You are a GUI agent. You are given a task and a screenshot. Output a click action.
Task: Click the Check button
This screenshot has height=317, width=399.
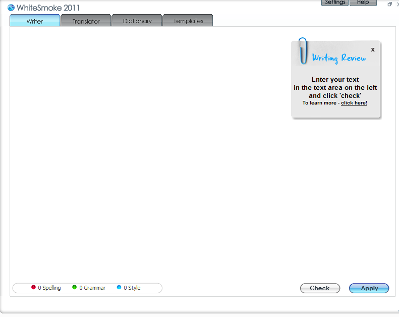[x=320, y=288]
